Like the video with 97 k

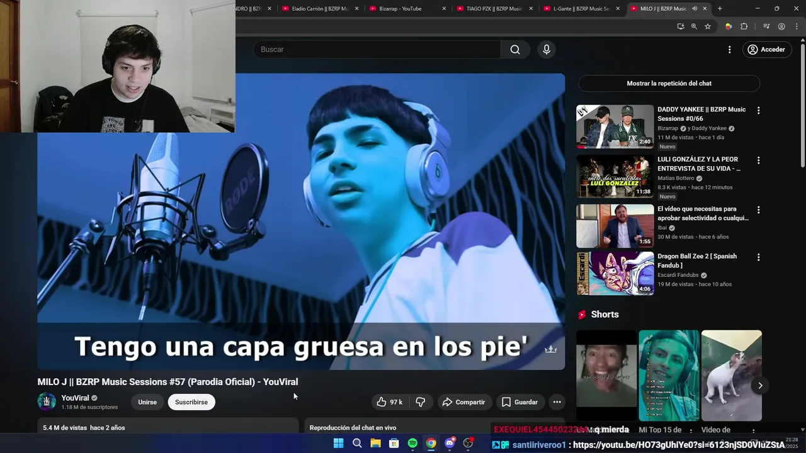pyautogui.click(x=389, y=402)
